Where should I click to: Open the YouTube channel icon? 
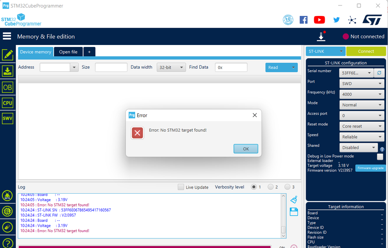[320, 20]
